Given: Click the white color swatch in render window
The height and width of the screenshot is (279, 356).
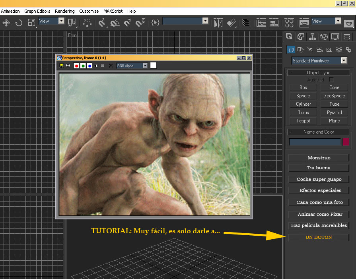Looking at the screenshot, I should click(x=153, y=65).
